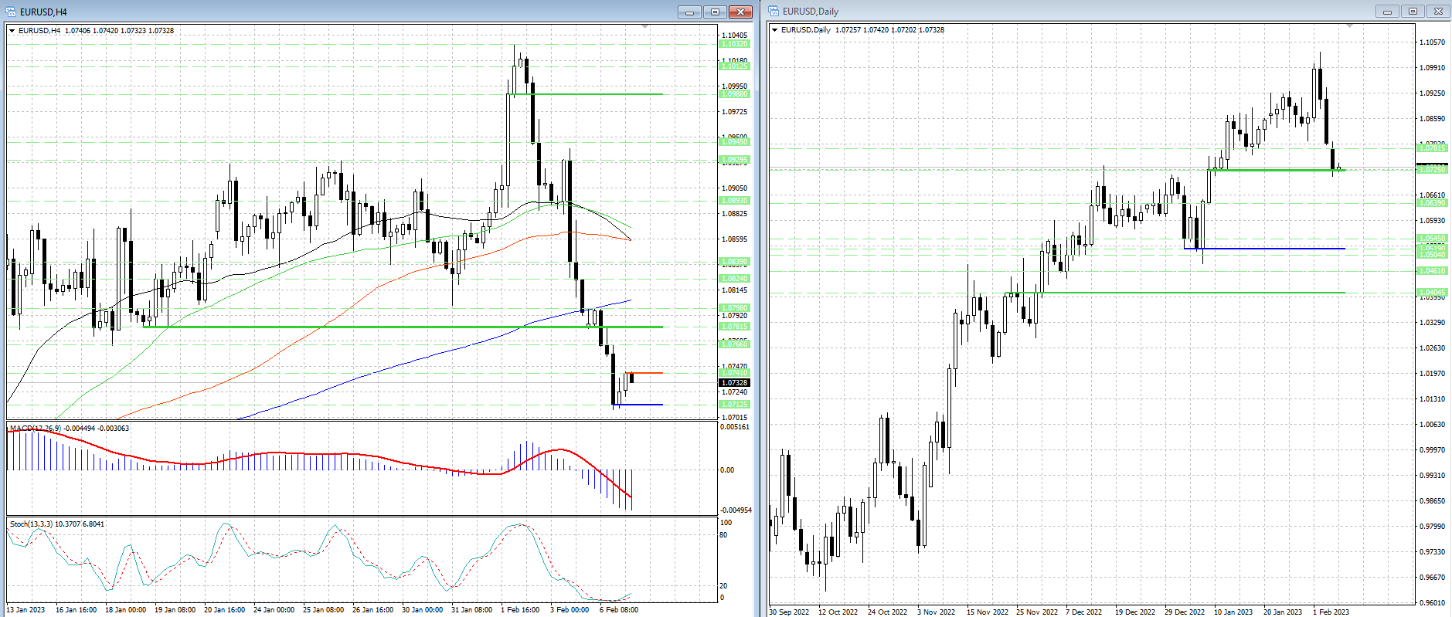
Task: Select the EURUSD,Daily window title bar text
Action: [x=811, y=11]
